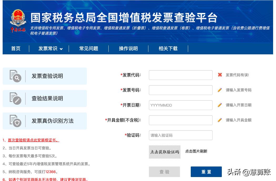Click the 点击获取验证码 captcha image

click(165, 152)
